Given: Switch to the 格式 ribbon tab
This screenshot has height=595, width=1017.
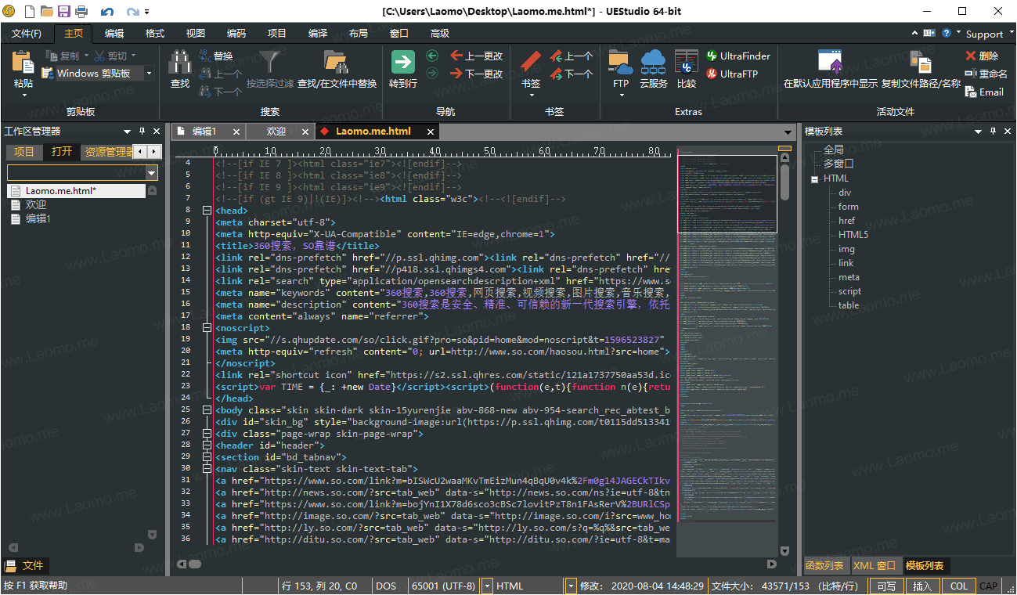Looking at the screenshot, I should pyautogui.click(x=155, y=33).
